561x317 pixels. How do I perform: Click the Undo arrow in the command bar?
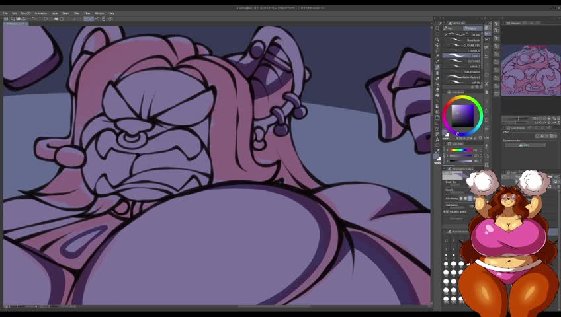[x=34, y=18]
